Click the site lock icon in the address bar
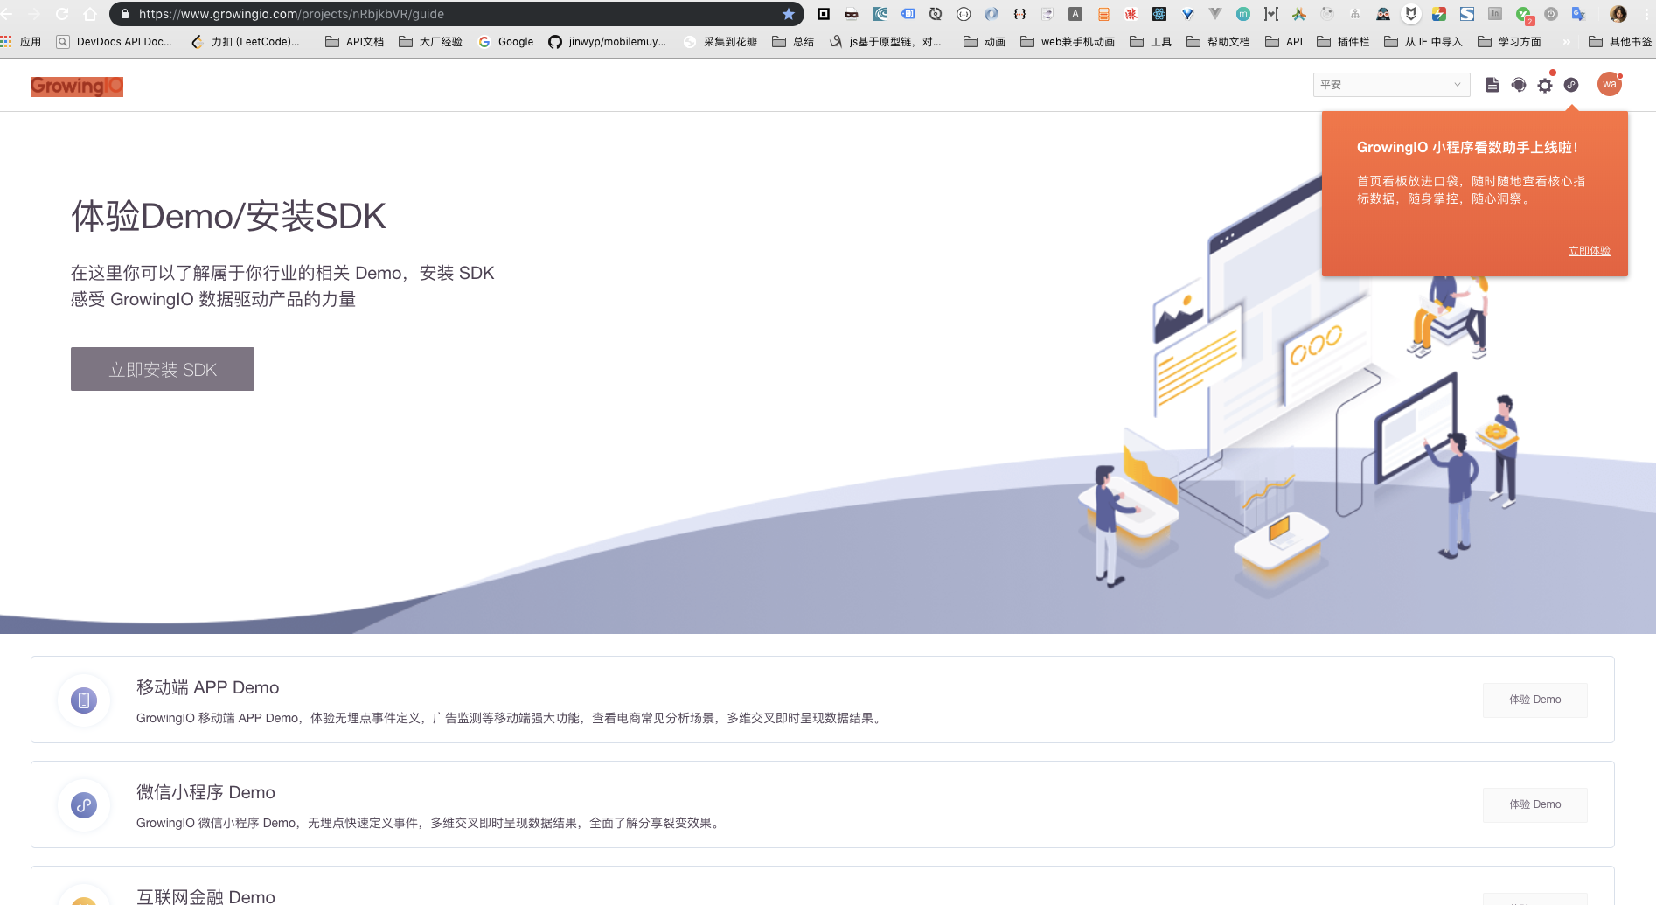Image resolution: width=1656 pixels, height=905 pixels. click(124, 14)
